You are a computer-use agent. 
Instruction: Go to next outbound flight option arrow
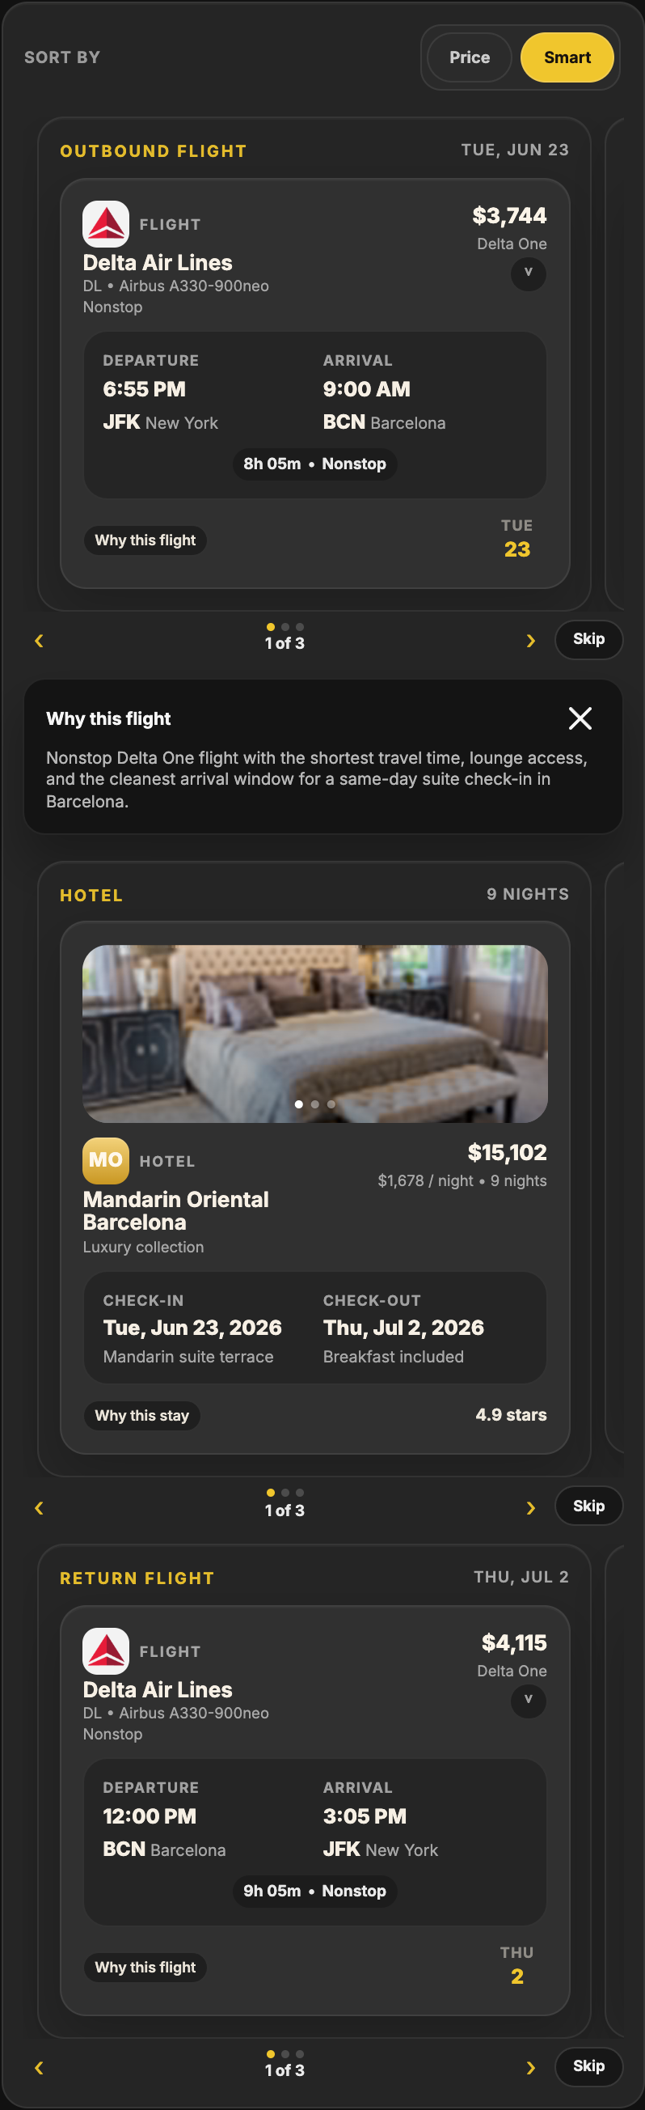[530, 641]
